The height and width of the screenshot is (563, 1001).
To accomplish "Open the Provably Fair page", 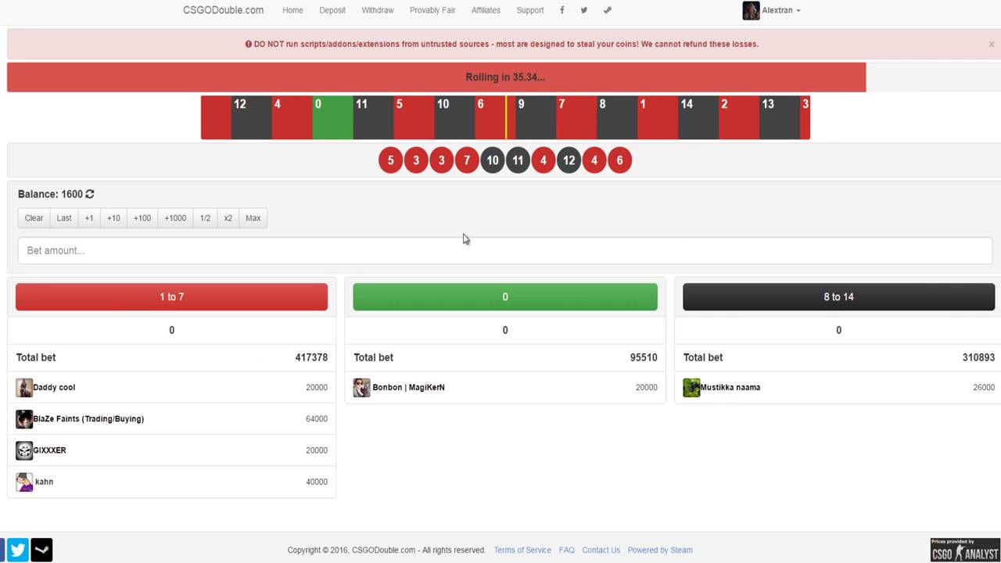I will [432, 10].
